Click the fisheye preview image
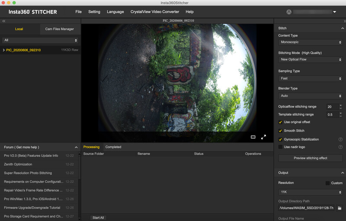This screenshot has width=346, height=221. coord(177,78)
